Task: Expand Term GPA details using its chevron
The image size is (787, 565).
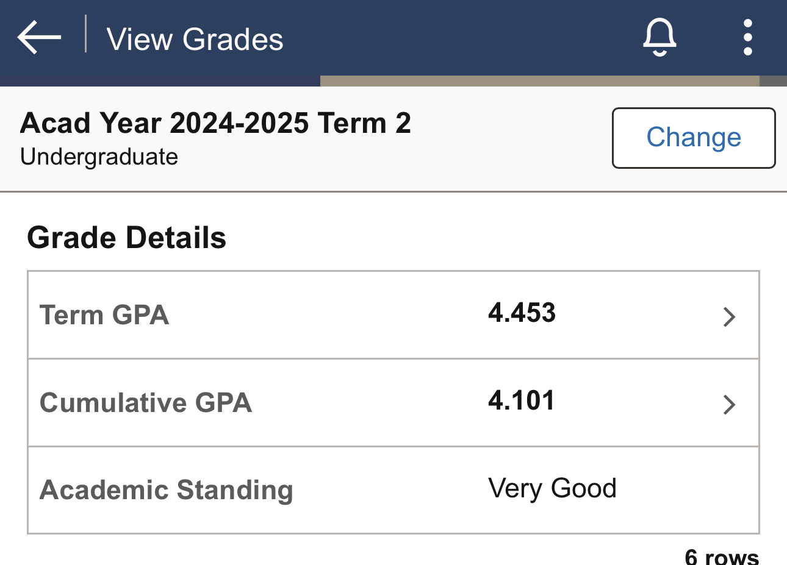Action: 729,317
